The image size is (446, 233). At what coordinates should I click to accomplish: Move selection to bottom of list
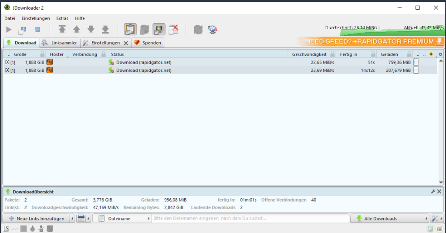pos(105,29)
